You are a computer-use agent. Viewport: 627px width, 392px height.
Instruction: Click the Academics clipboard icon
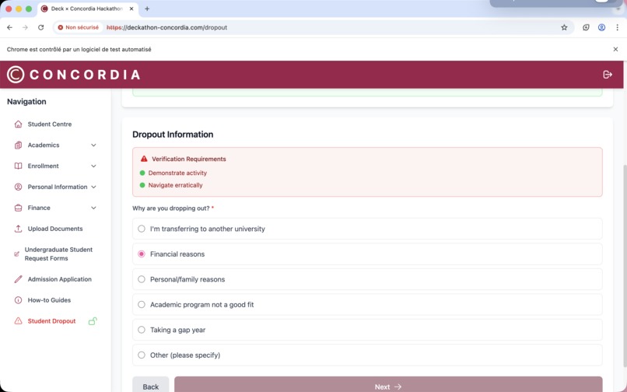tap(18, 145)
